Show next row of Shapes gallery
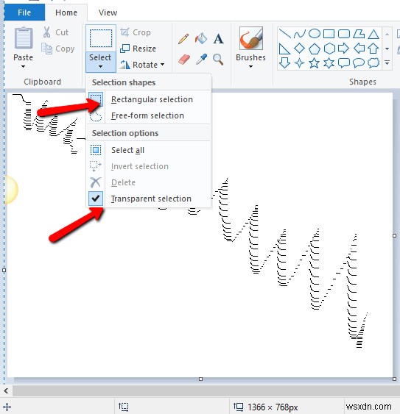400x414 pixels. 387,49
